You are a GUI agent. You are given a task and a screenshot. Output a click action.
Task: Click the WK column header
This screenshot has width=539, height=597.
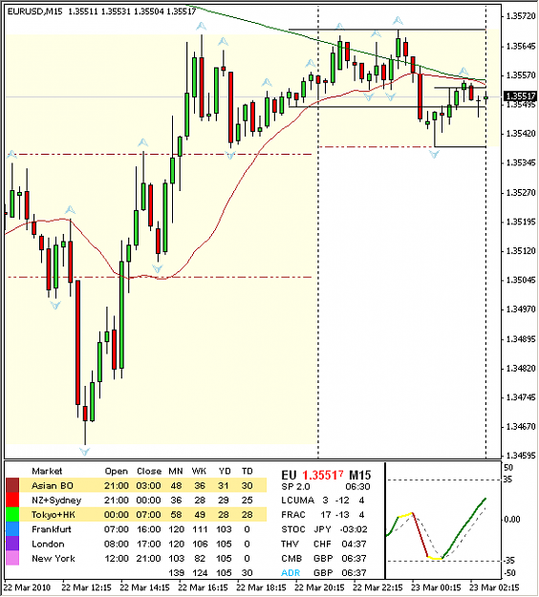click(x=199, y=471)
